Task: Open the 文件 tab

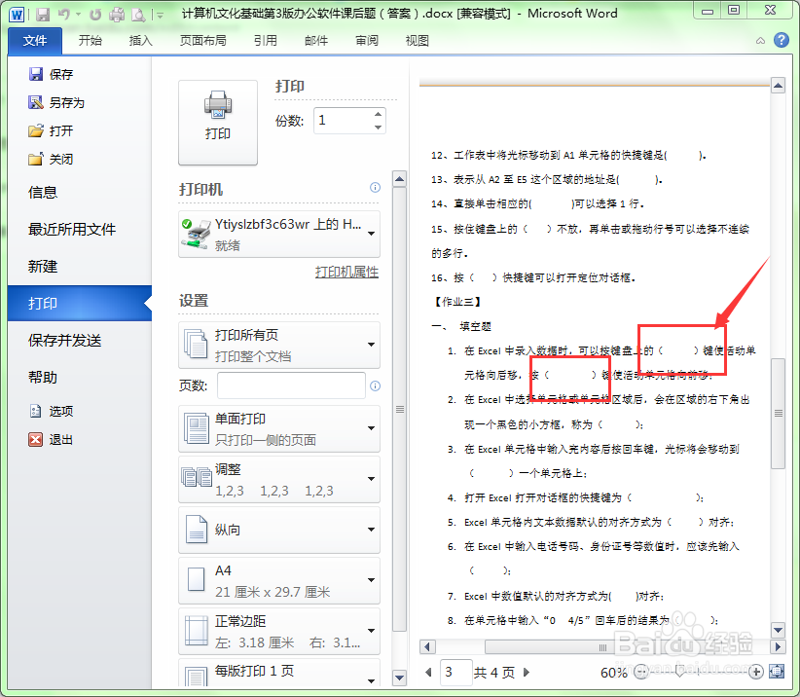Action: pyautogui.click(x=35, y=41)
